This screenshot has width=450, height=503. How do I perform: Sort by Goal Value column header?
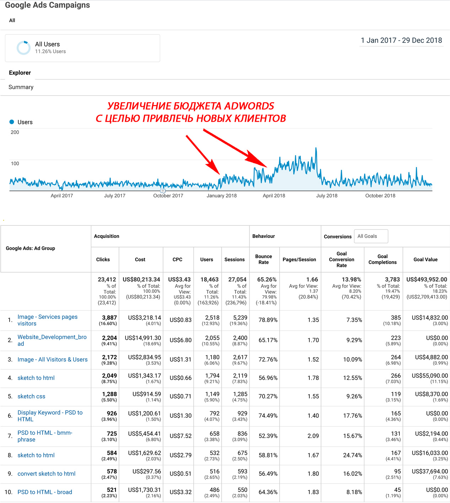click(425, 259)
